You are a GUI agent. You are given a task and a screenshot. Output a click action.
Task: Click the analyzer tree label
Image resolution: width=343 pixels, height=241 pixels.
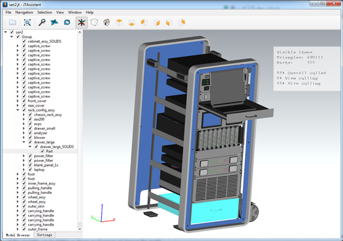click(x=41, y=133)
